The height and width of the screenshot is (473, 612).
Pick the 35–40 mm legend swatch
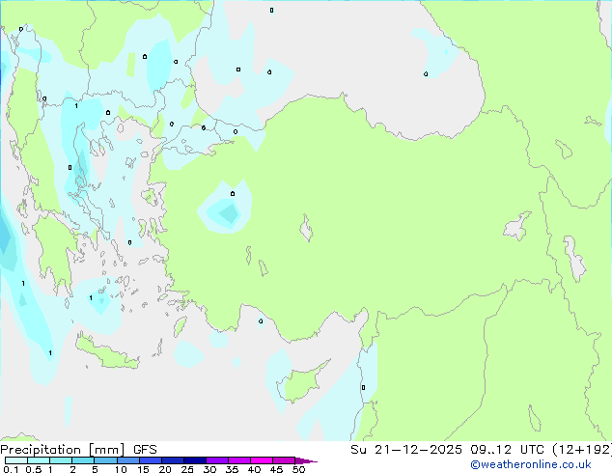[x=239, y=460]
